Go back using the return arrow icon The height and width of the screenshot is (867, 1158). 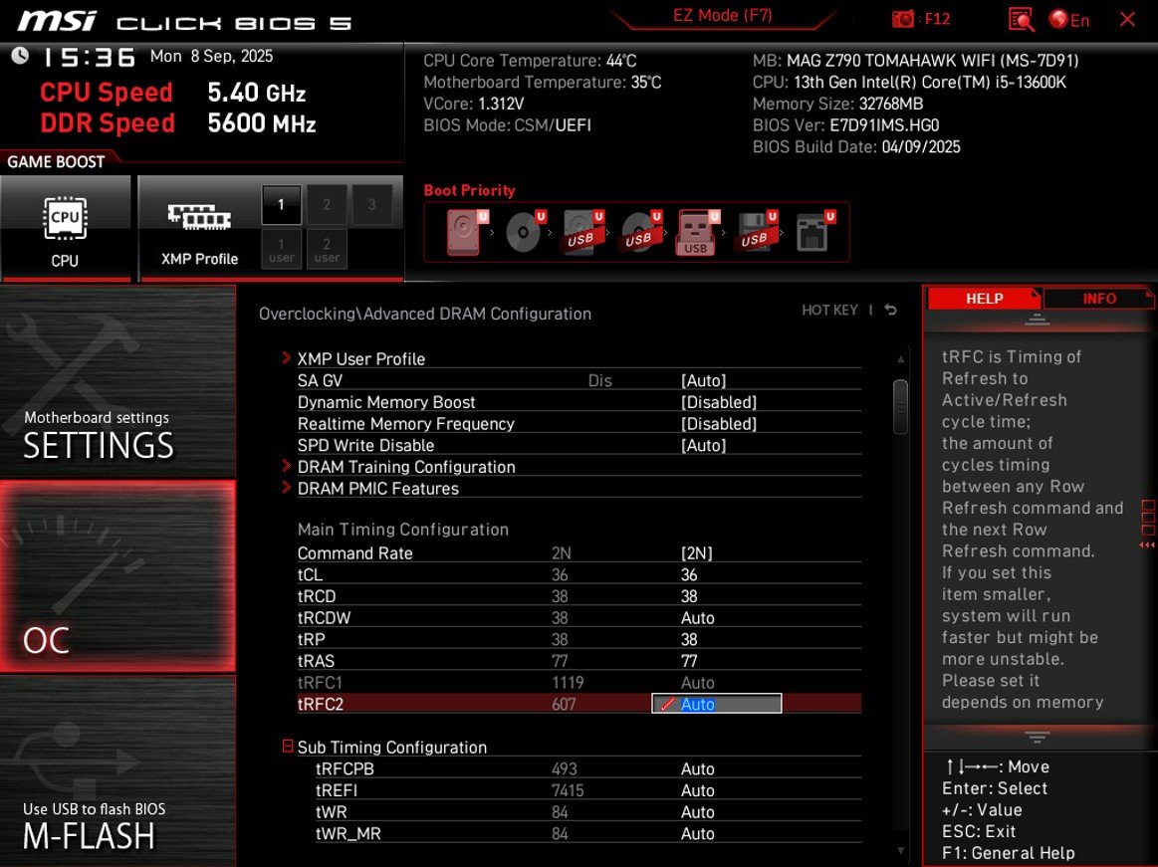pos(891,311)
